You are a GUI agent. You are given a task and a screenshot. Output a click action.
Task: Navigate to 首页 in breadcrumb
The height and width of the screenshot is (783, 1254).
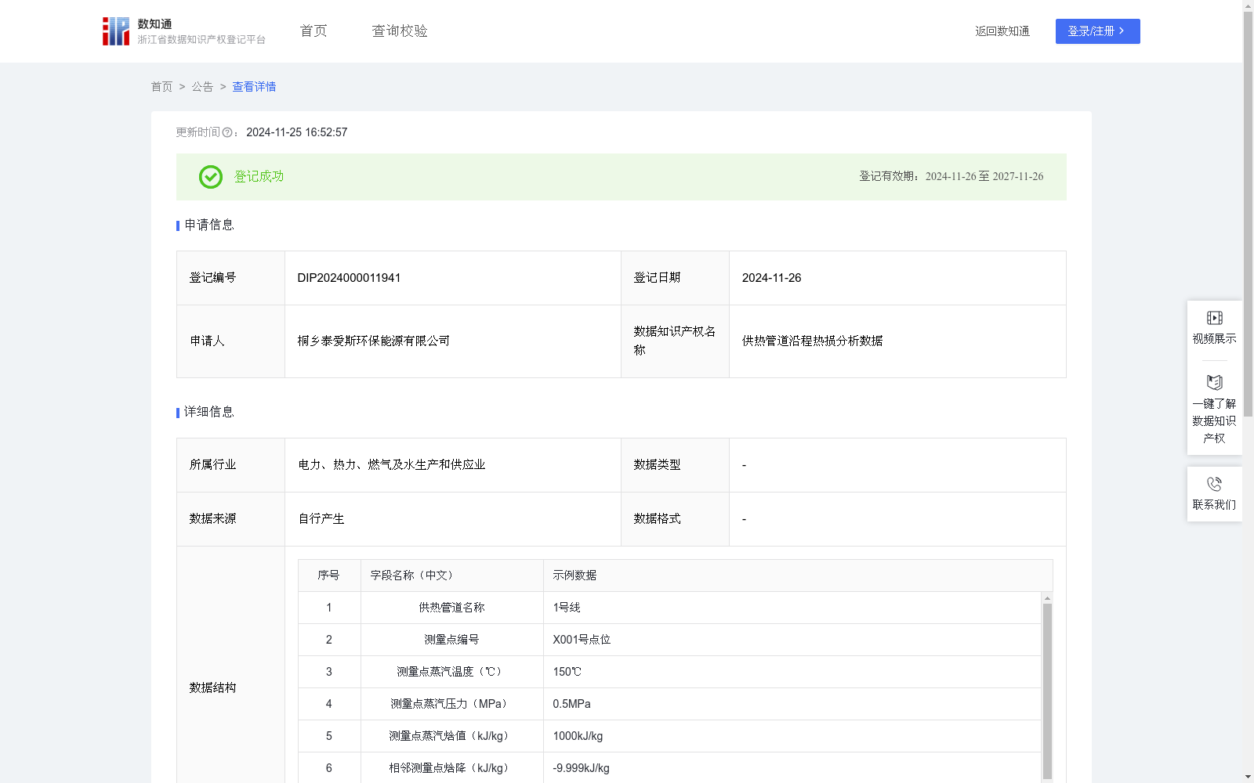(161, 87)
